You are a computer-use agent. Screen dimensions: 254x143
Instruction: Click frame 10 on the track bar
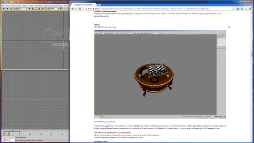pyautogui.click(x=30, y=134)
